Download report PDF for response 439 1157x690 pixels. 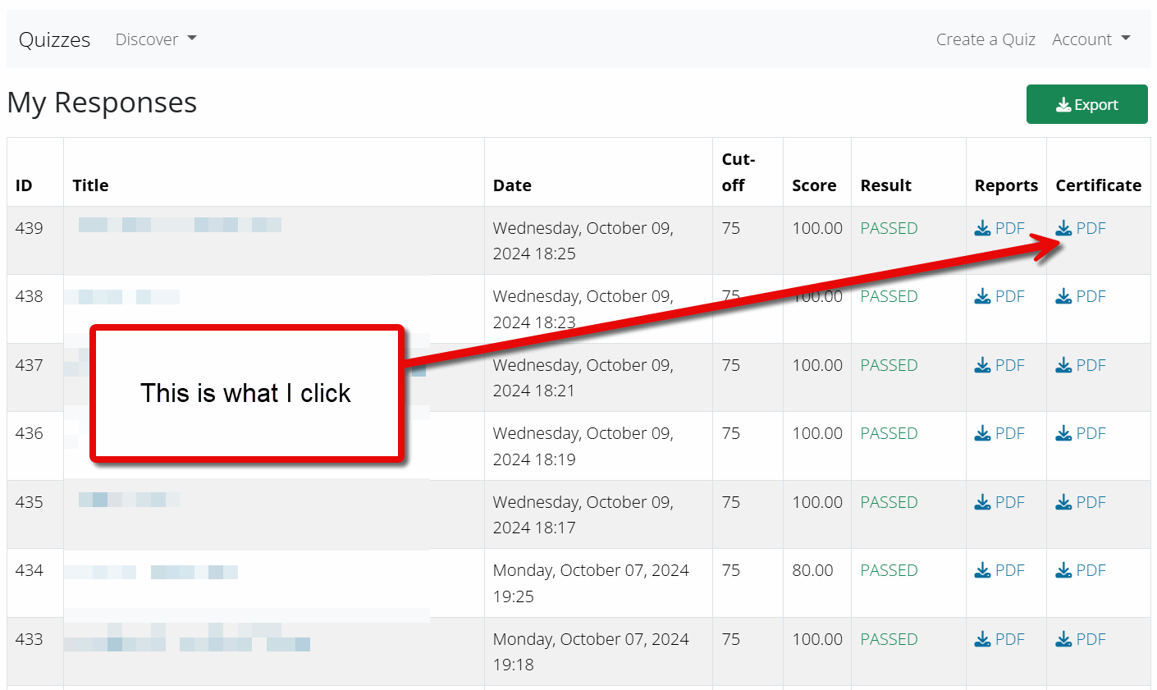(999, 228)
